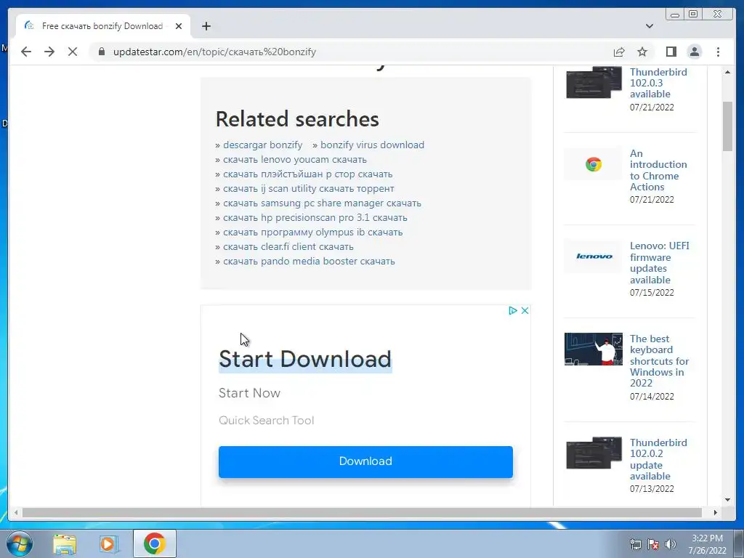Screen dimensions: 744x558
Task: Open olympus ib related search link
Action: pyautogui.click(x=312, y=232)
